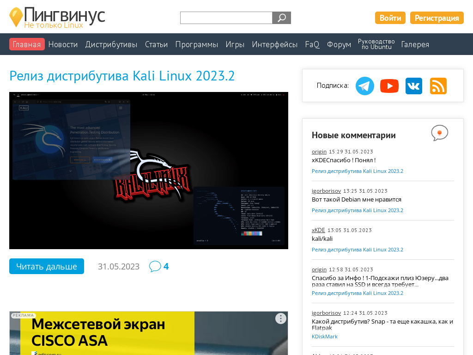Click the Межсетевой экран CISCO ASA ad banner

click(x=149, y=333)
